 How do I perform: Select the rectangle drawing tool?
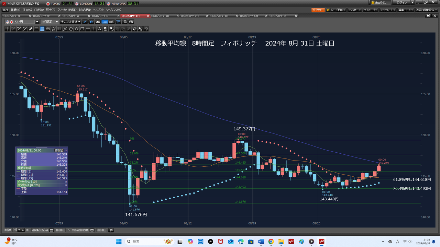click(82, 29)
